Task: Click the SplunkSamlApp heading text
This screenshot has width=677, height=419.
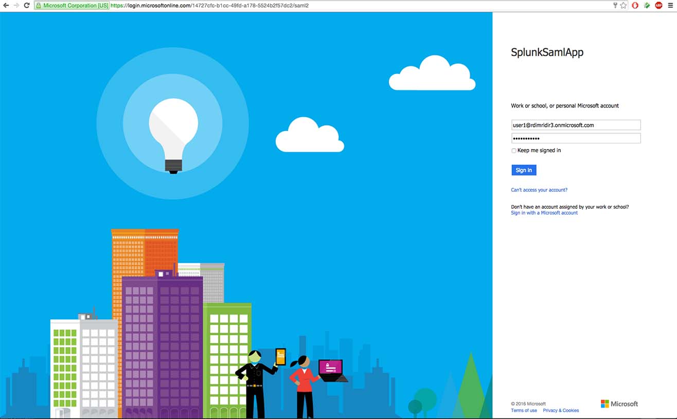Action: point(547,52)
